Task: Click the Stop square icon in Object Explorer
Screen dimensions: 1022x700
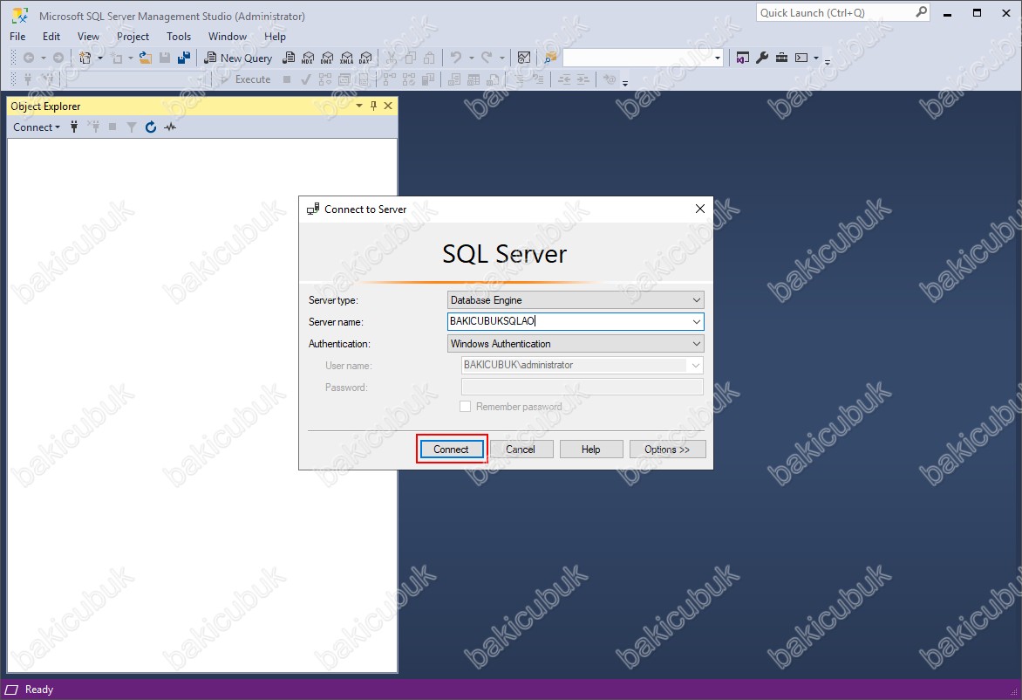Action: [112, 127]
